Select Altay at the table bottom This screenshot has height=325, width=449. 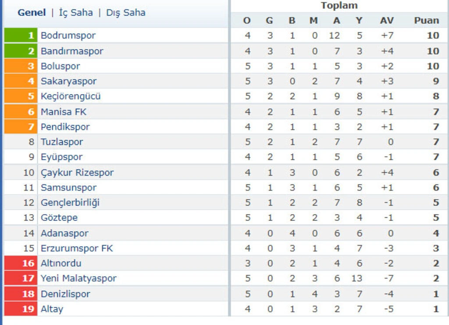52,309
